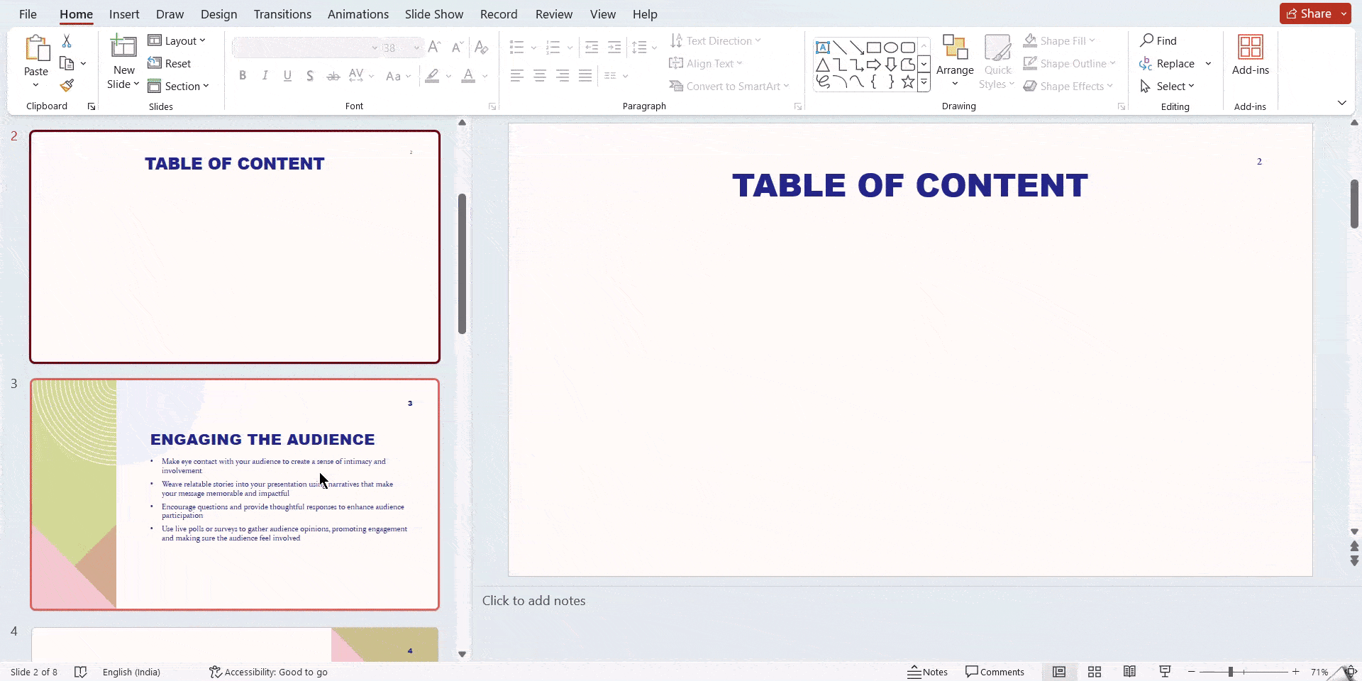Switch to Slide Sorter view

1095,672
